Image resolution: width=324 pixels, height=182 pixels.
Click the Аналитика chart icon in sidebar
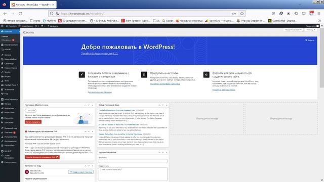click(2, 108)
